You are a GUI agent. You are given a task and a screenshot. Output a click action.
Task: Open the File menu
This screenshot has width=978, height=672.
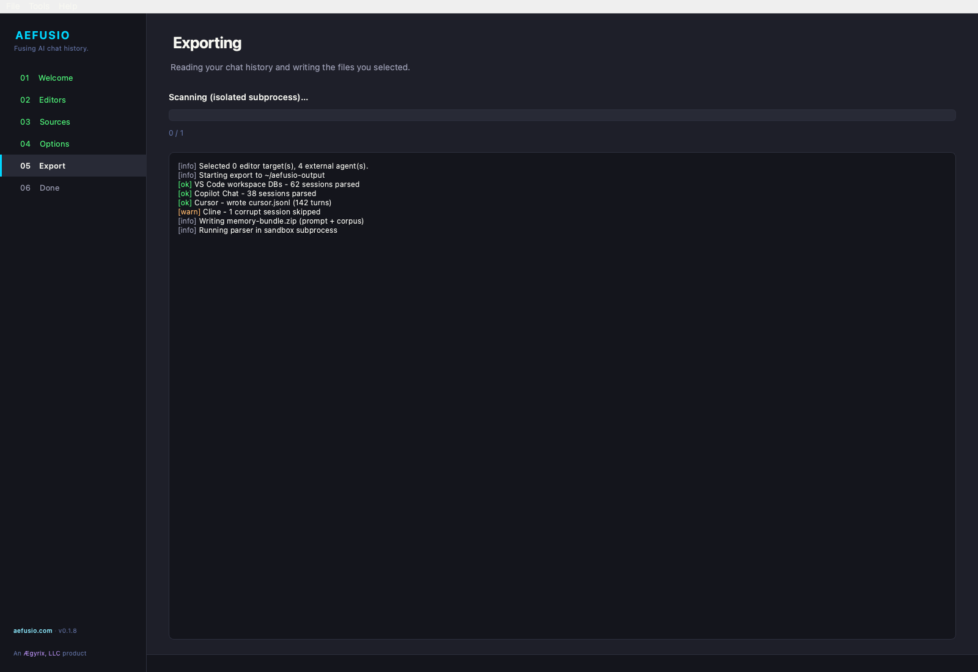(x=12, y=6)
